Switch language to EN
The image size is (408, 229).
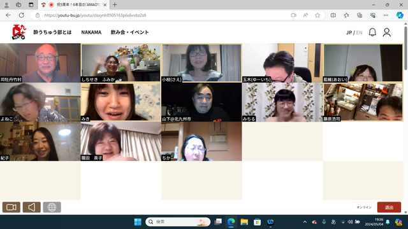pyautogui.click(x=360, y=32)
